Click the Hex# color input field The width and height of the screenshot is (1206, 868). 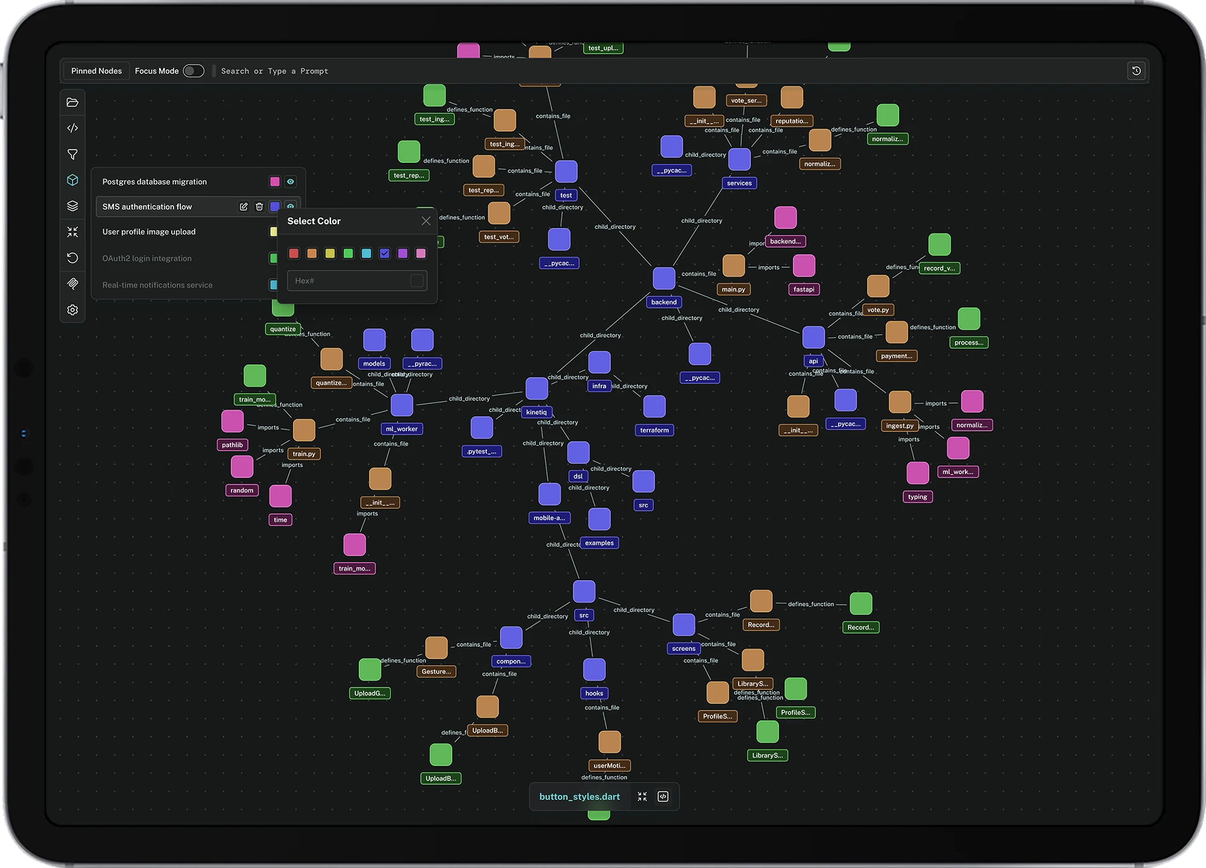point(358,281)
